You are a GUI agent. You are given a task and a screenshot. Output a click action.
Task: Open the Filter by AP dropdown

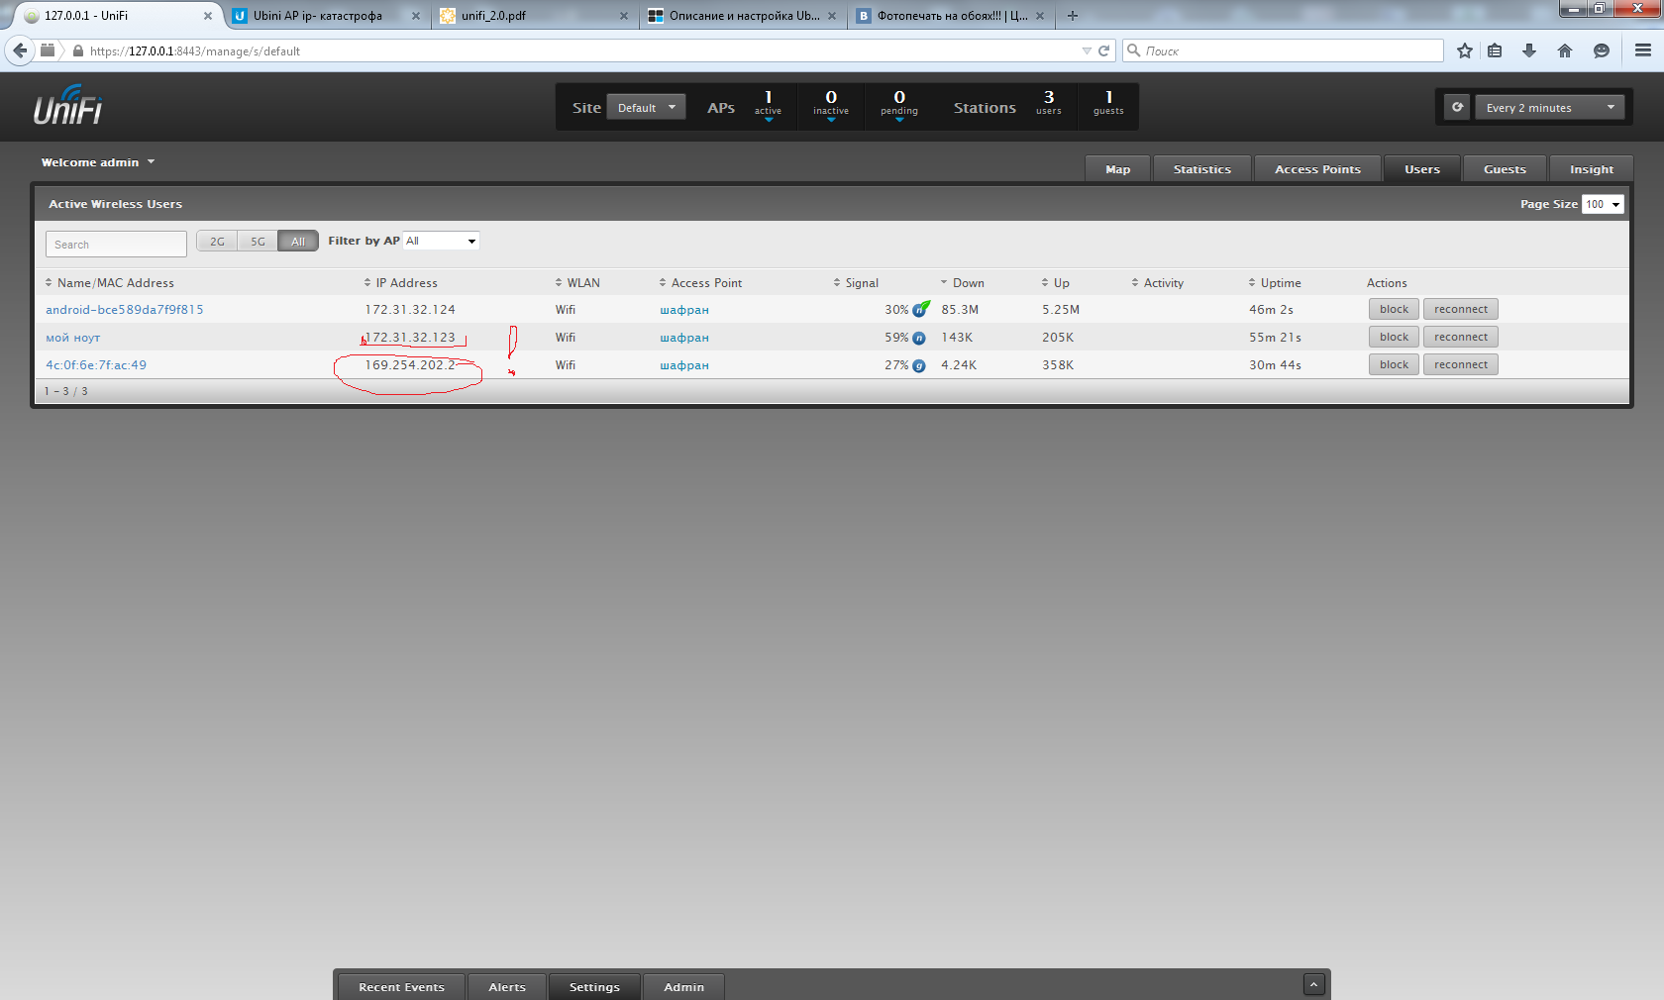pos(442,241)
